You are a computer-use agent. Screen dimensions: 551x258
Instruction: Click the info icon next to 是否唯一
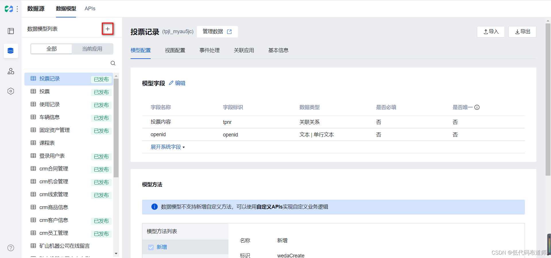pyautogui.click(x=477, y=107)
